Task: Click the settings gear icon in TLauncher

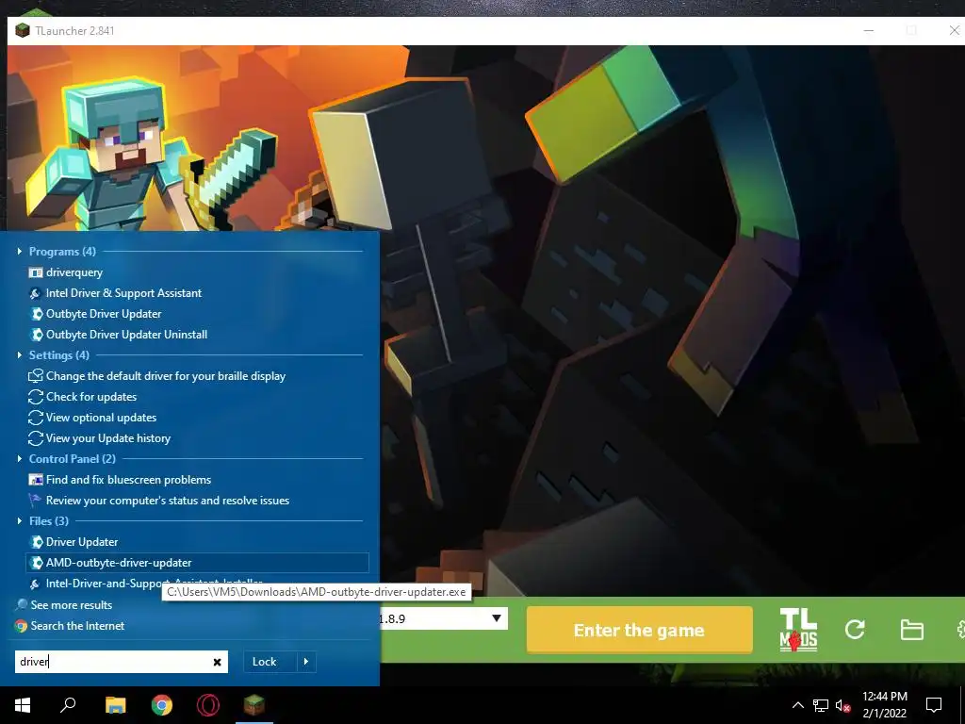Action: coord(960,630)
